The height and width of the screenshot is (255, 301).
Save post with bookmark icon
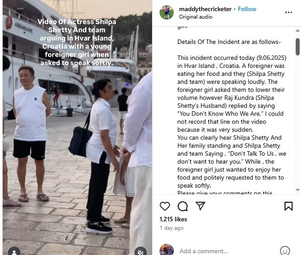point(288,206)
